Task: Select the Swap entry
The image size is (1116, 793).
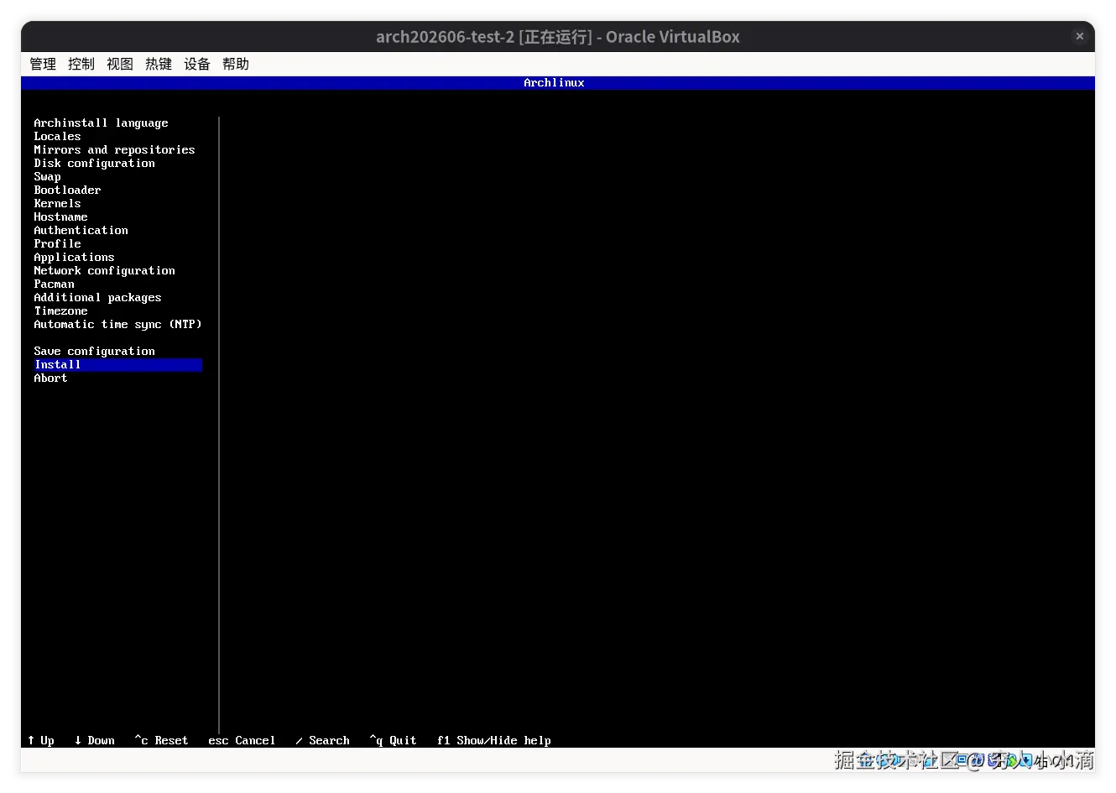Action: click(x=47, y=177)
